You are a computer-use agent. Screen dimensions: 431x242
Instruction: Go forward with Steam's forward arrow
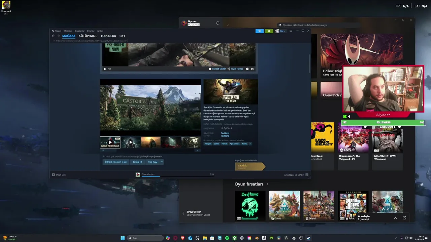[58, 36]
